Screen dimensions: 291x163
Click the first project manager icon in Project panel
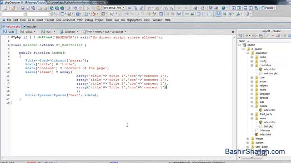[240, 35]
